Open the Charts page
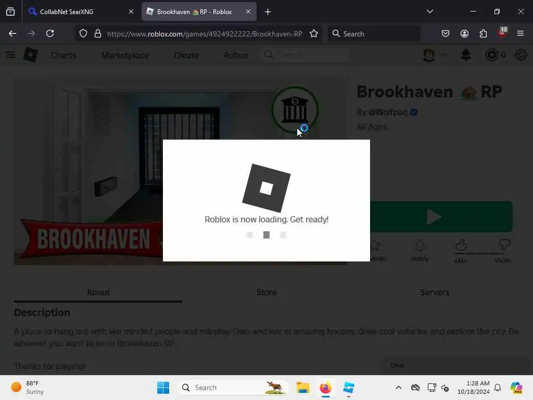533x400 pixels. click(64, 55)
